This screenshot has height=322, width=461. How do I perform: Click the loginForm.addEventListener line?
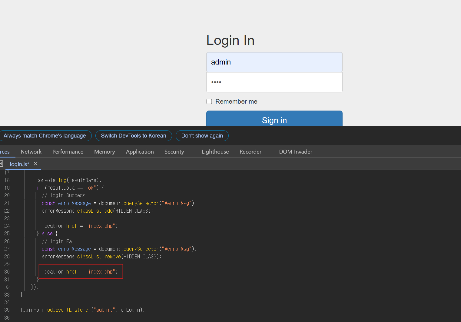tap(83, 310)
